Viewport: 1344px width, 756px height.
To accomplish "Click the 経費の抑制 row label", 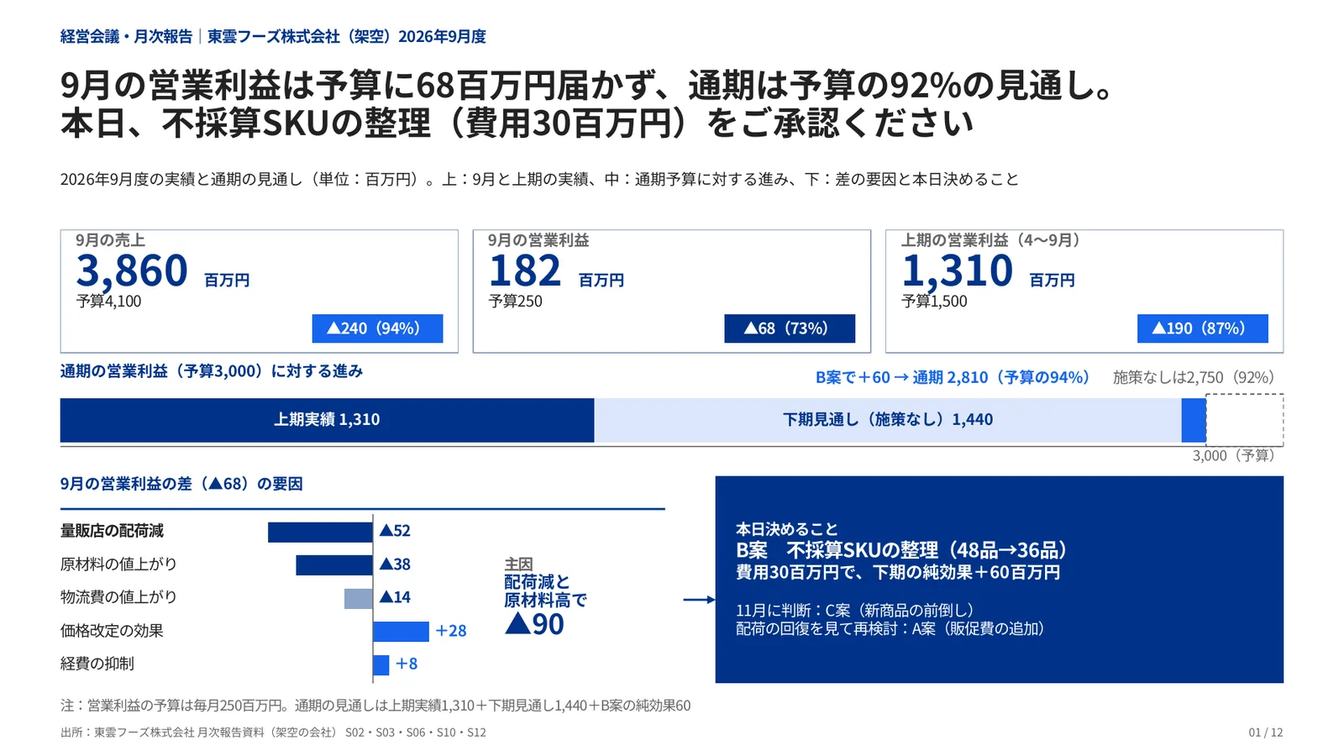I will coord(97,664).
